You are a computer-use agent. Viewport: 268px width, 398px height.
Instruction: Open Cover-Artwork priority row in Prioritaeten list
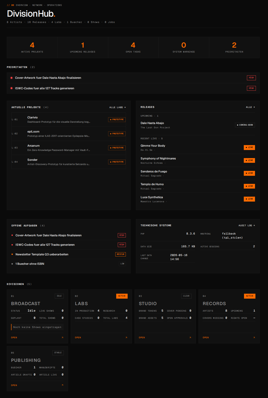(133, 78)
